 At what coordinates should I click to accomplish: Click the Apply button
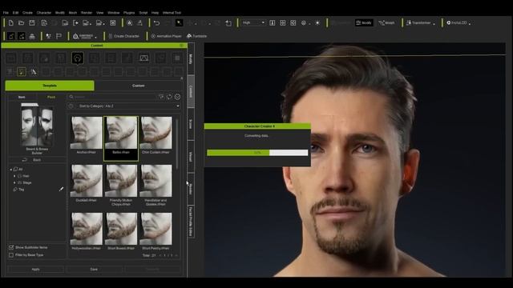(35, 270)
